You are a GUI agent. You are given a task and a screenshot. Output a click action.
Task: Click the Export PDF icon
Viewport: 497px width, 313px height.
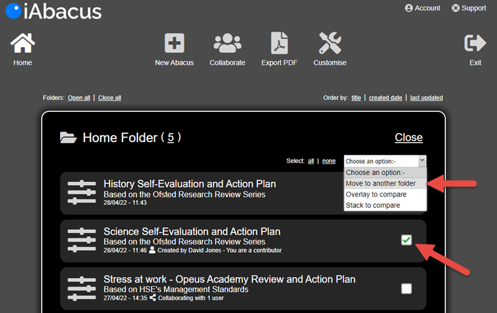[280, 43]
